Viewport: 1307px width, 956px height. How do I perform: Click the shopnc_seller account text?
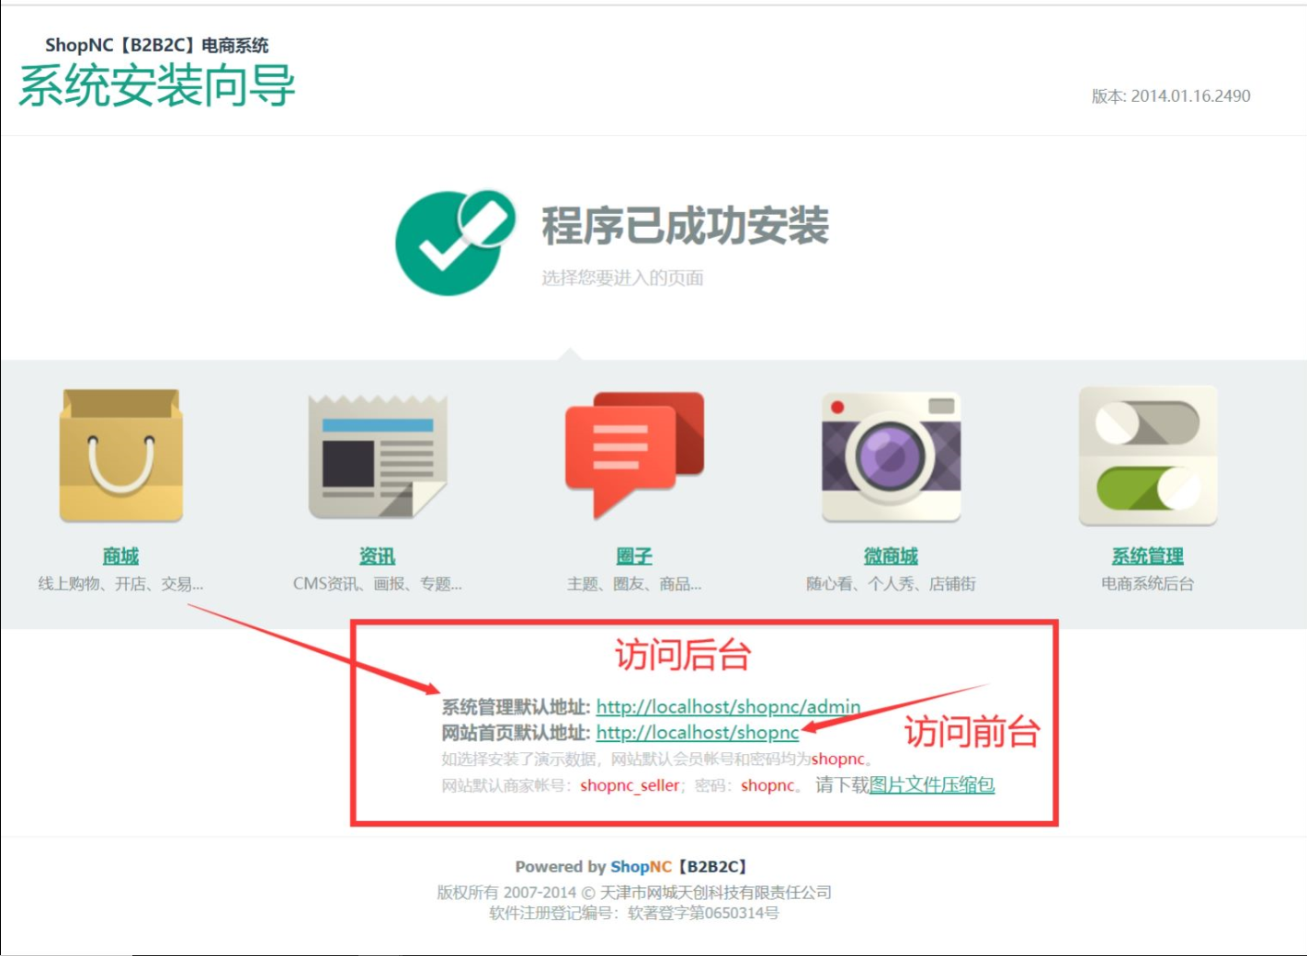(x=630, y=785)
